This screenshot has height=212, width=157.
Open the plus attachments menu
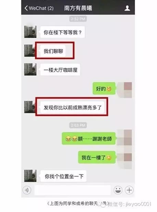(129, 190)
